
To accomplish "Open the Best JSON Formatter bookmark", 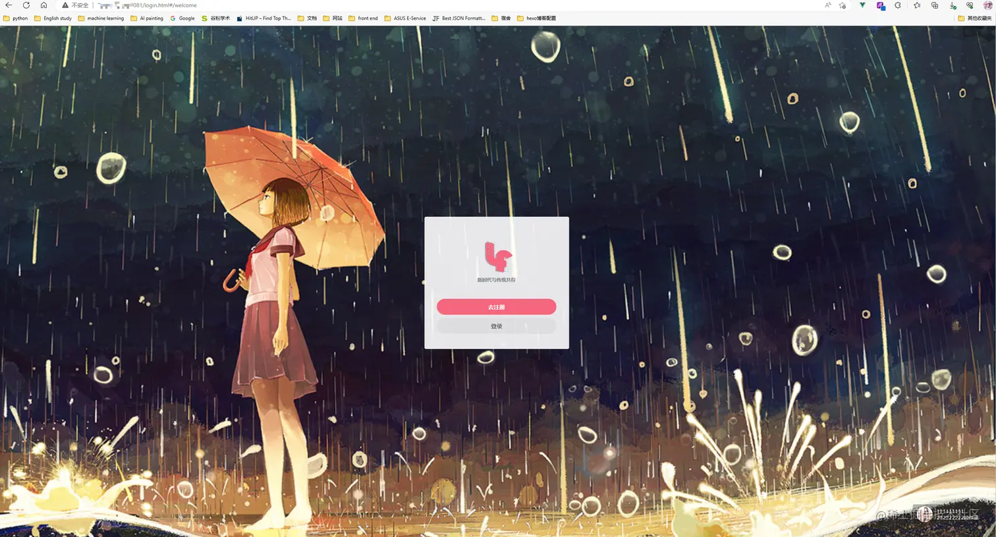I will tap(458, 18).
